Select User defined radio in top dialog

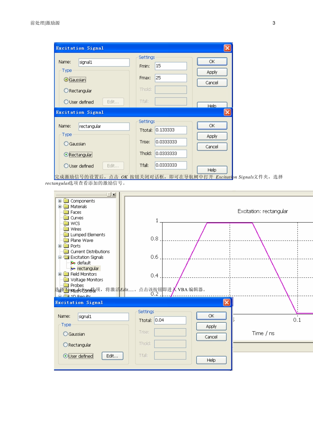(x=66, y=102)
